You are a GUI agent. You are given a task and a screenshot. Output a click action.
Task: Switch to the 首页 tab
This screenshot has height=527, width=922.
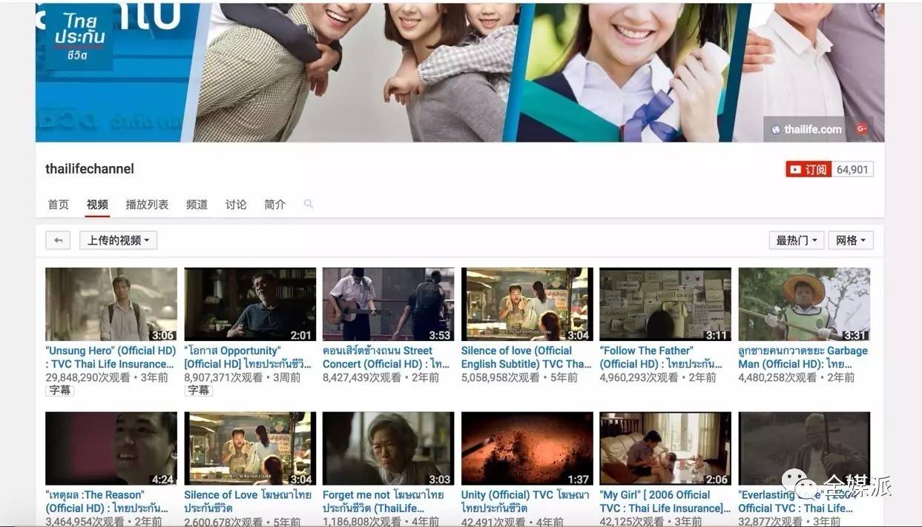point(59,205)
